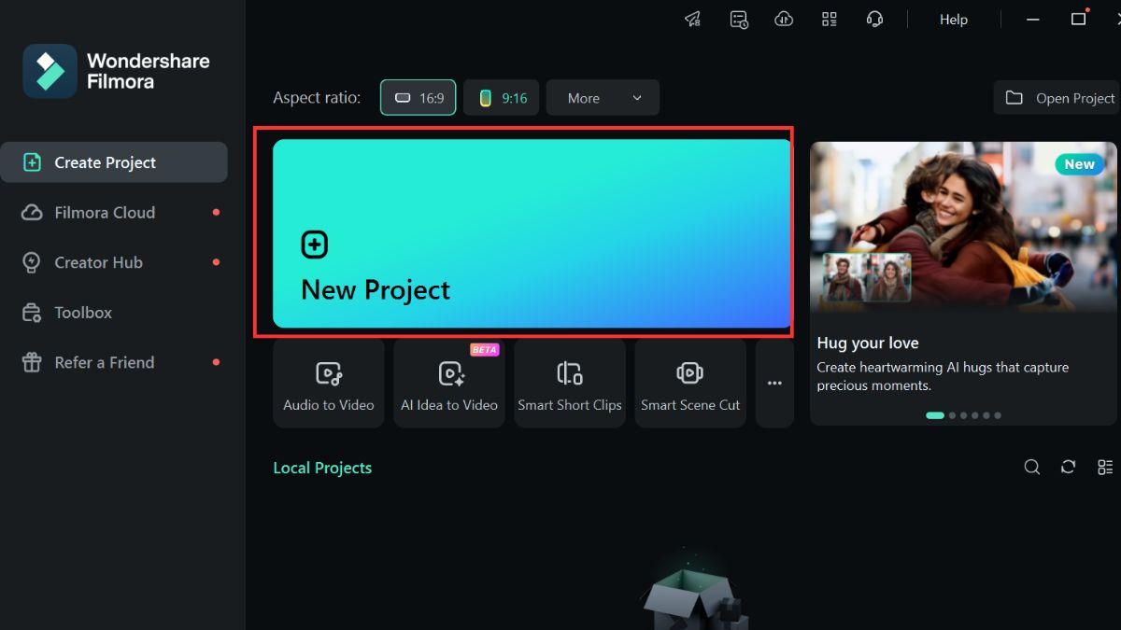Launch the Audio to Video tool
Image resolution: width=1121 pixels, height=630 pixels.
click(329, 384)
